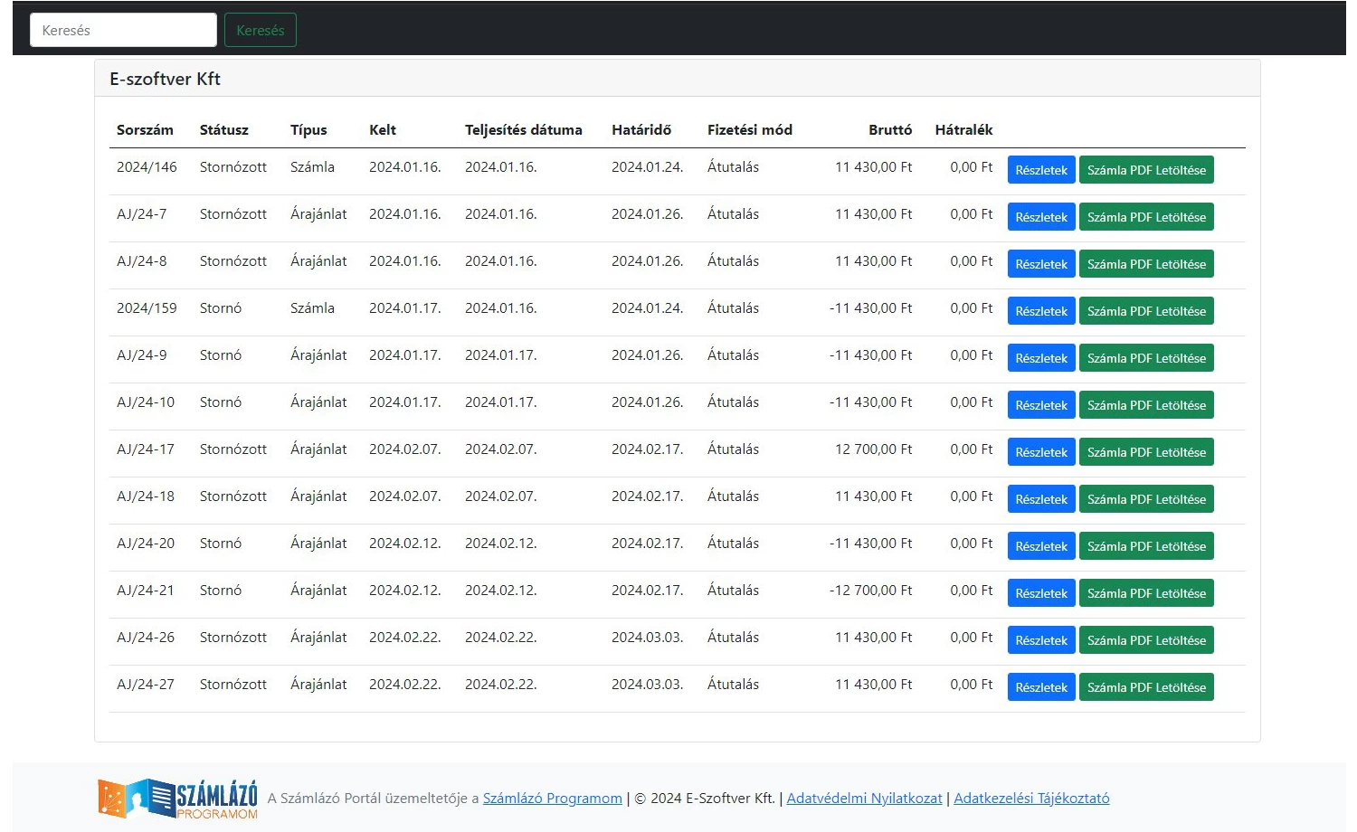Image resolution: width=1357 pixels, height=832 pixels.
Task: Click the serial number AJ/24-7
Action: [142, 214]
